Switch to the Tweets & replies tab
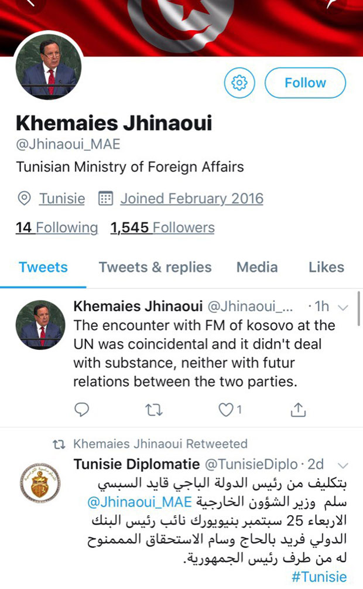This screenshot has width=363, height=589. (155, 267)
